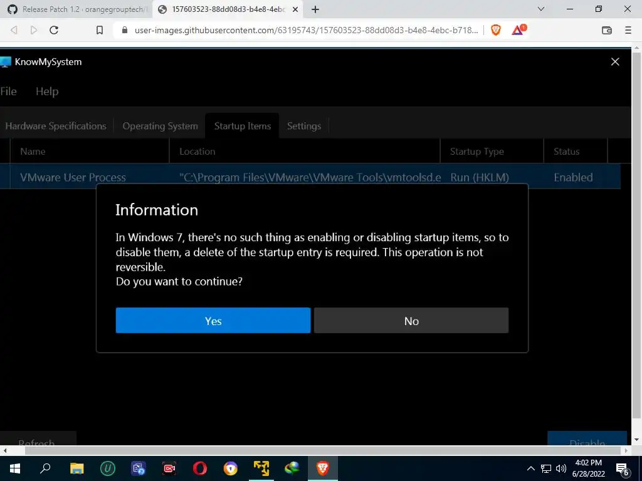Open the Brave Rewards triangle icon

tap(518, 30)
